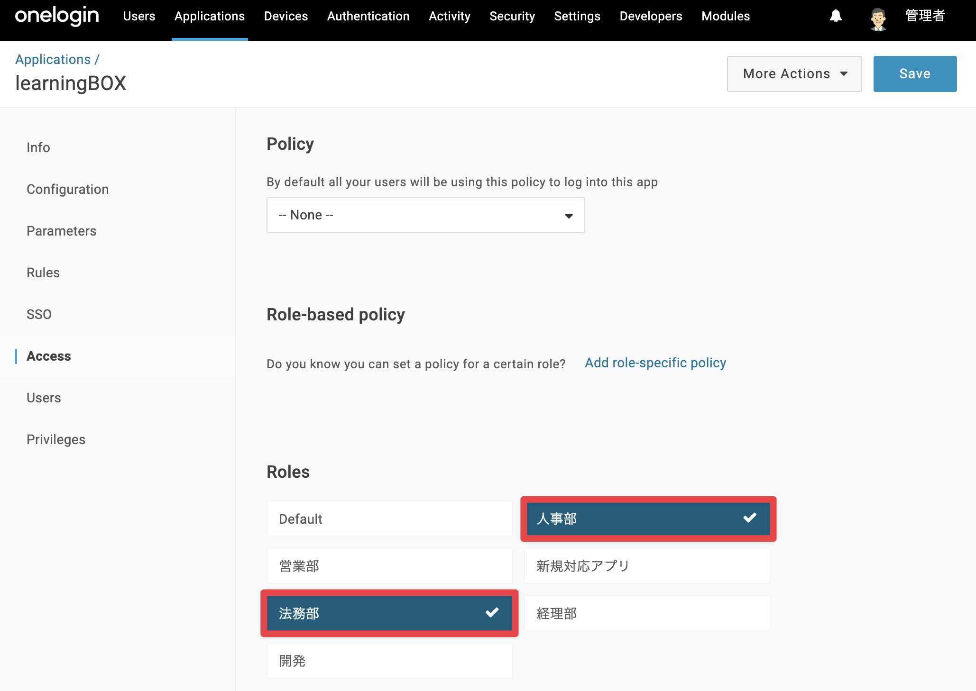
Task: Enable the 経理部 role
Action: click(x=647, y=613)
